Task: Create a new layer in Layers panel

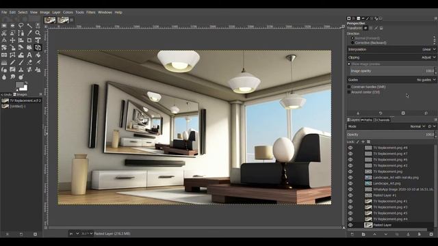Action: coord(352,234)
